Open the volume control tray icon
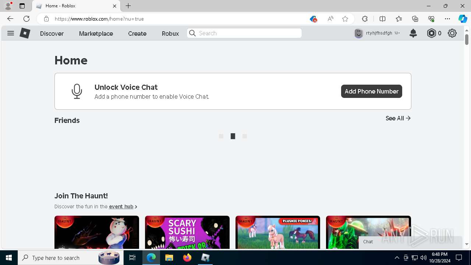Viewport: 471px width, 265px height. [x=423, y=258]
